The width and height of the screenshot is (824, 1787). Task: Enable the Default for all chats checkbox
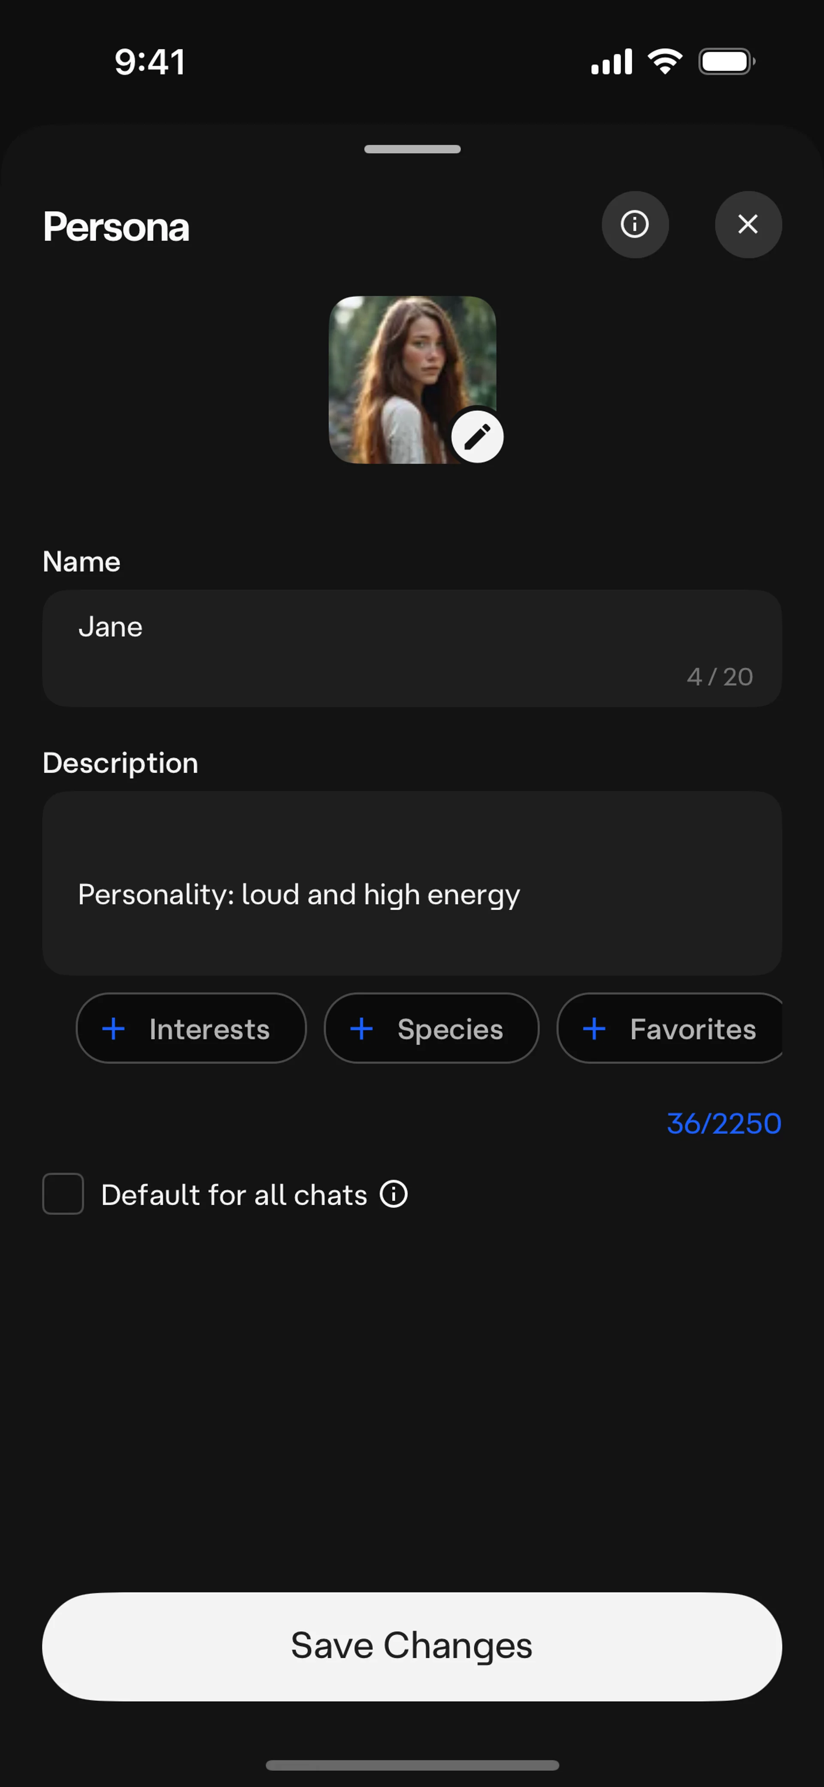[x=63, y=1194]
